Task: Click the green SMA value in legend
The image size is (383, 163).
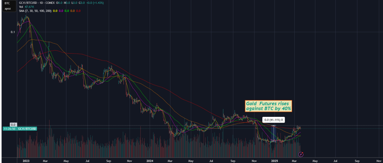Action: coord(66,11)
